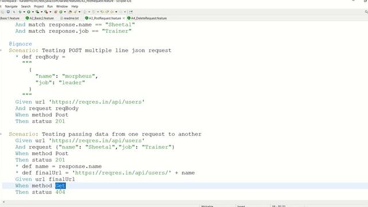Image resolution: width=368 pixels, height=207 pixels.
Task: Click the '* def reqBody =' line
Action: pos(40,57)
